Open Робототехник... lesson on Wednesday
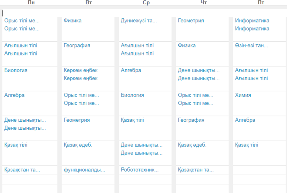Viewport: 287px width, 193px height. [x=140, y=170]
